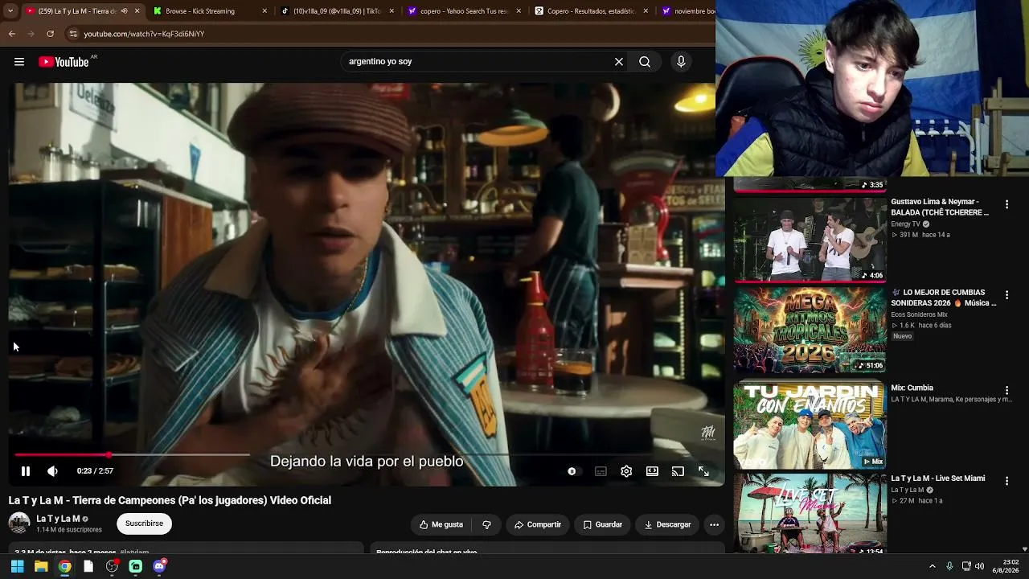
Task: Open the taskbar volume control
Action: click(x=979, y=566)
